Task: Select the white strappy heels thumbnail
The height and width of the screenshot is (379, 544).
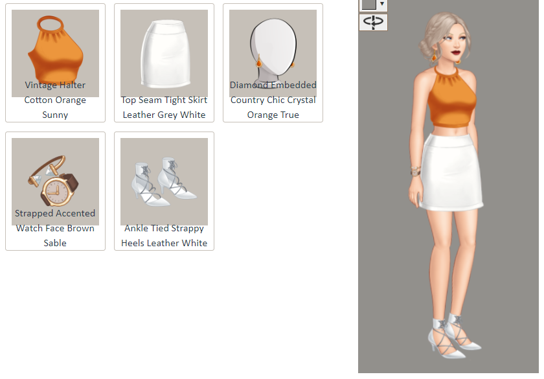Action: coord(164,182)
